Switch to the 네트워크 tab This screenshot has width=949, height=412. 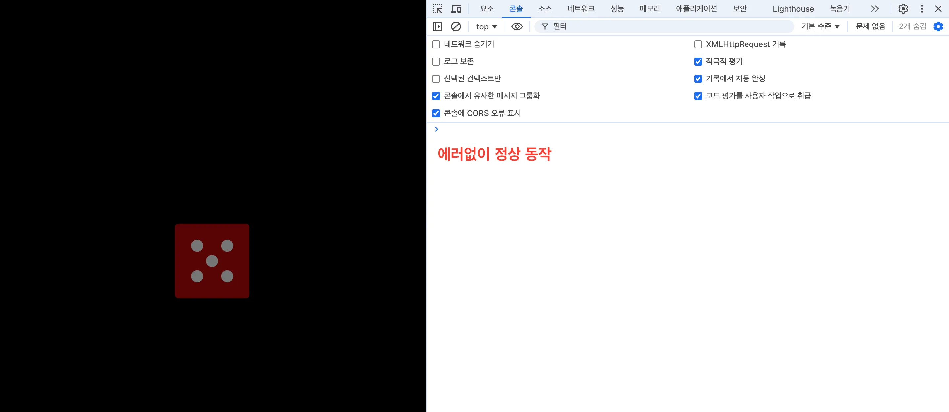(581, 9)
